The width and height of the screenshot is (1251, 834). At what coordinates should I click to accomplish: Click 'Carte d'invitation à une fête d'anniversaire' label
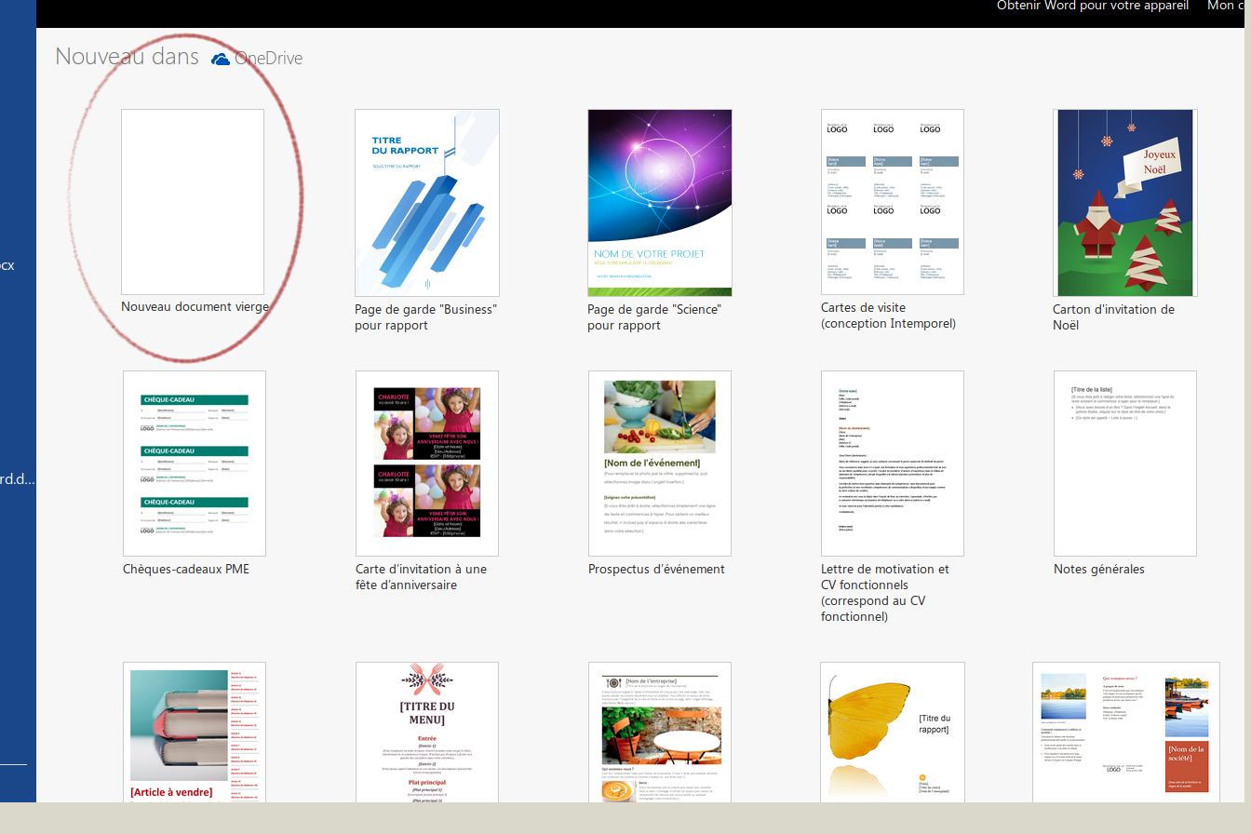[421, 577]
